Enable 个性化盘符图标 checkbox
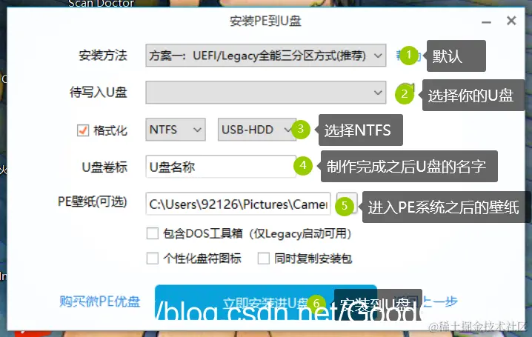 (153, 258)
